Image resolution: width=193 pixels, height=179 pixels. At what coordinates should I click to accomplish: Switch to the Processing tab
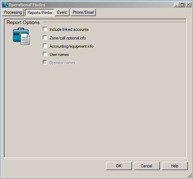point(13,12)
